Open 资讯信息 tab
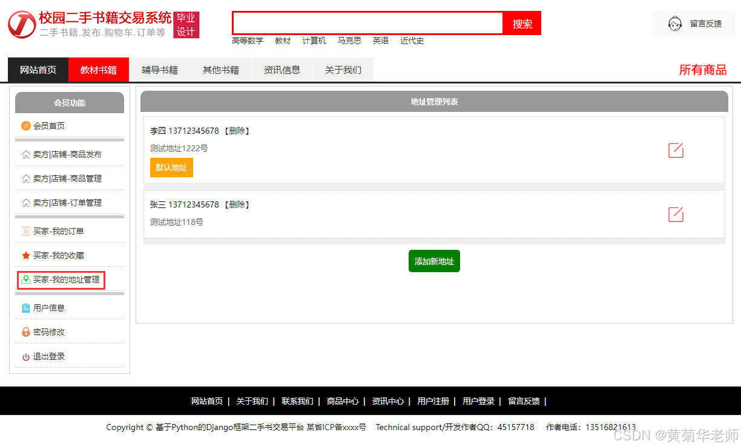741x447 pixels. [282, 70]
